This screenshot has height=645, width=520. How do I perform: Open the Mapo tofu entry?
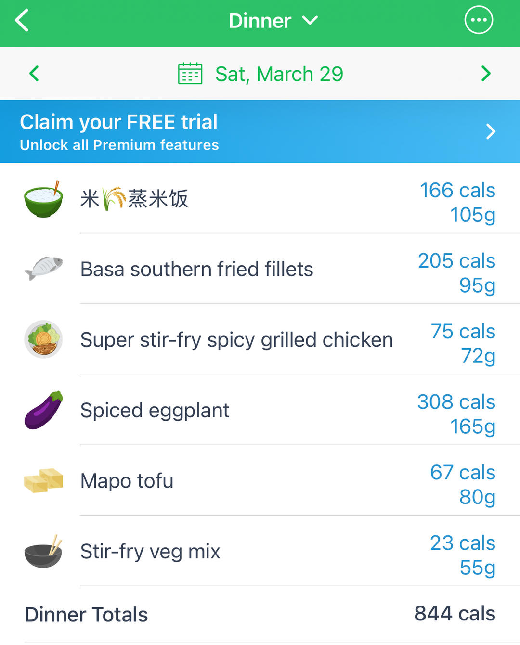click(x=127, y=481)
